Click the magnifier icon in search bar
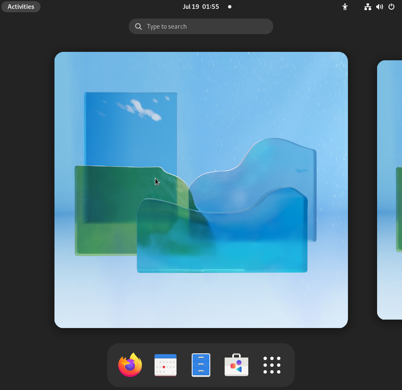This screenshot has width=402, height=390. [x=138, y=27]
